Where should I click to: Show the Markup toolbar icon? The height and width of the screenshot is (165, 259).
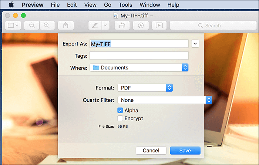tap(141, 26)
